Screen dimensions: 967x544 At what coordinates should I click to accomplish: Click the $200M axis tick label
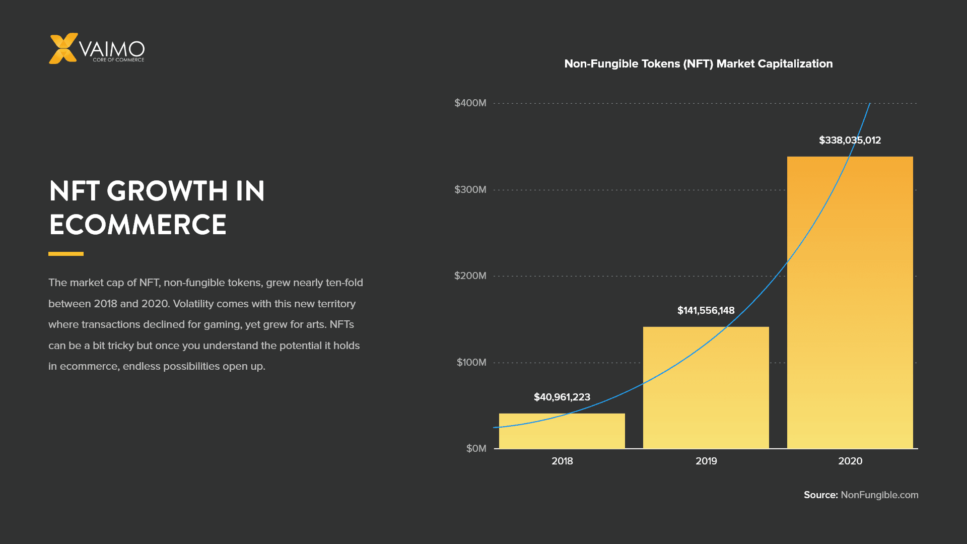click(x=471, y=276)
